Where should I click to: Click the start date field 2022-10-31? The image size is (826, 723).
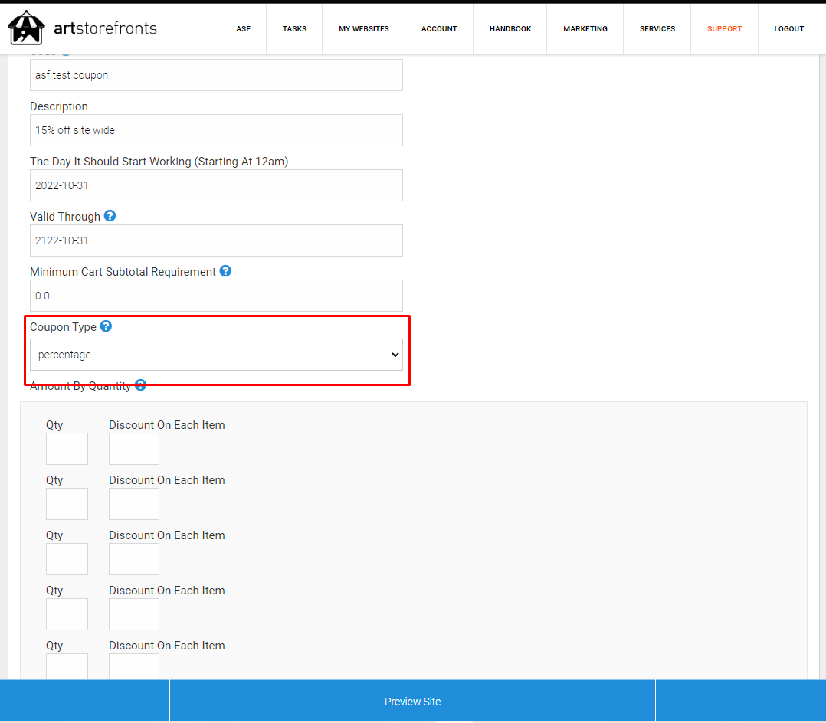pos(216,185)
